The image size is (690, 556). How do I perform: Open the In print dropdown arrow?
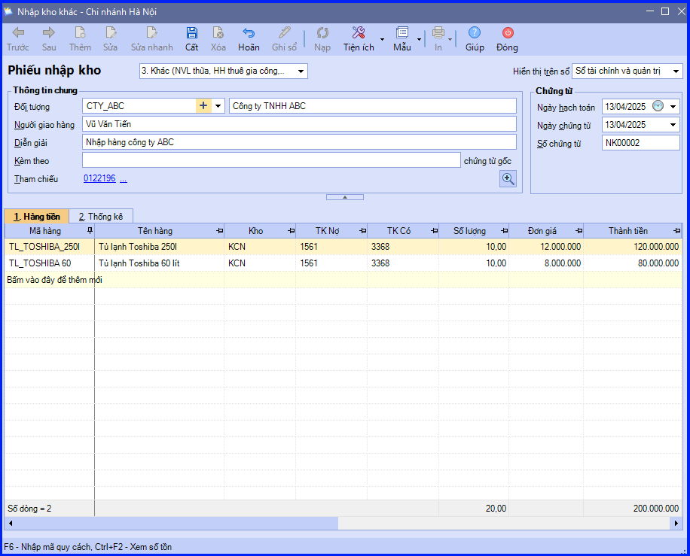pyautogui.click(x=450, y=40)
